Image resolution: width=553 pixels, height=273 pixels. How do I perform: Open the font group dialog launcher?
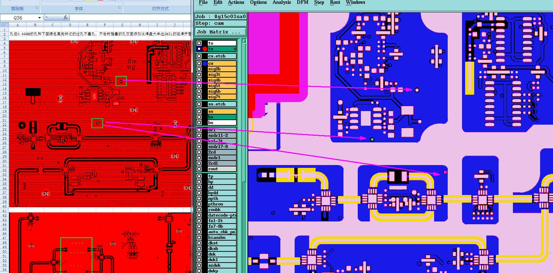click(119, 8)
